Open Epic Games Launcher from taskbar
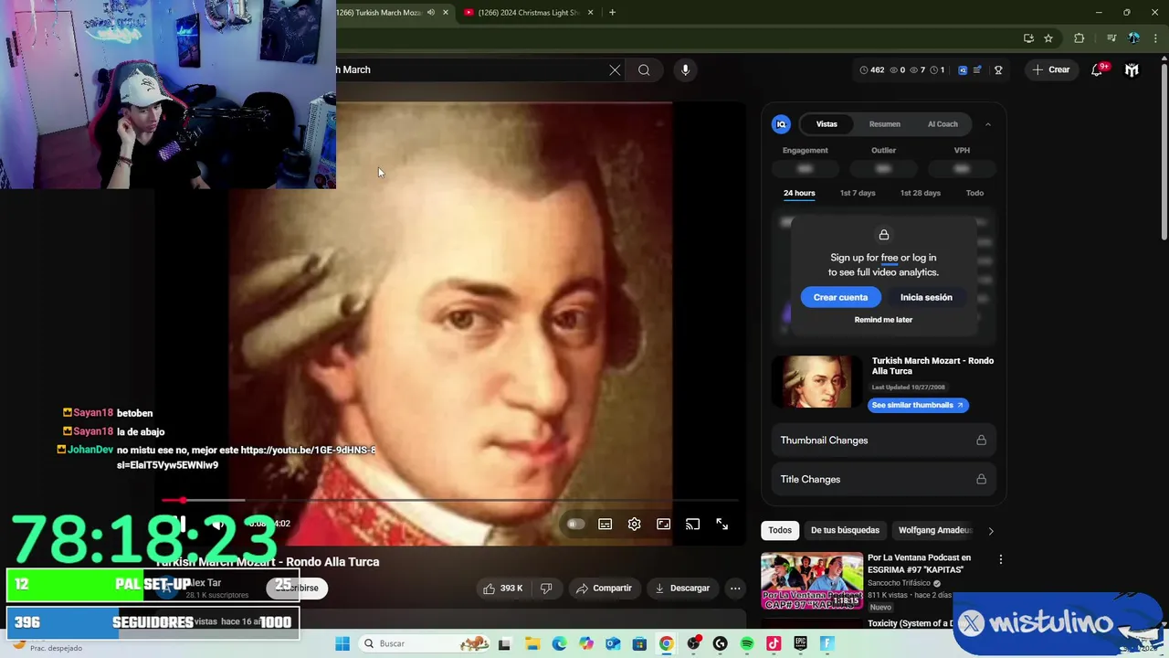This screenshot has width=1169, height=658. [801, 643]
